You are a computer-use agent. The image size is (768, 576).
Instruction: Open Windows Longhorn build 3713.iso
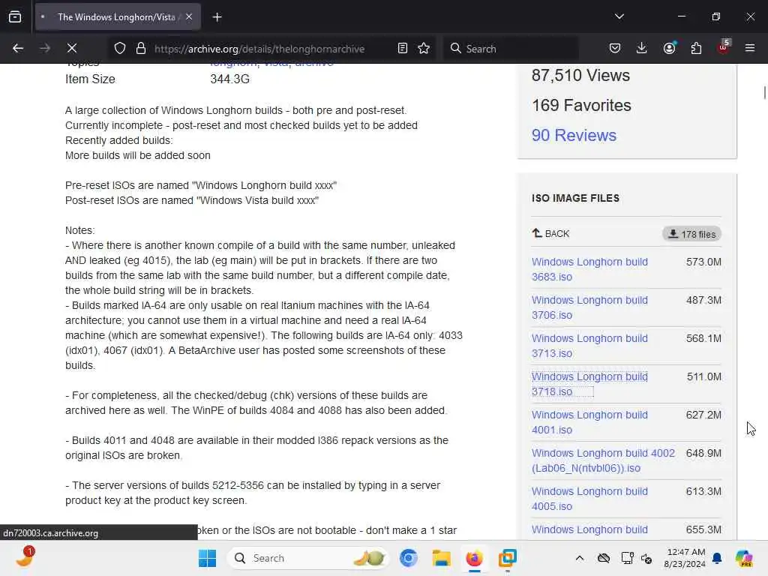click(x=589, y=346)
